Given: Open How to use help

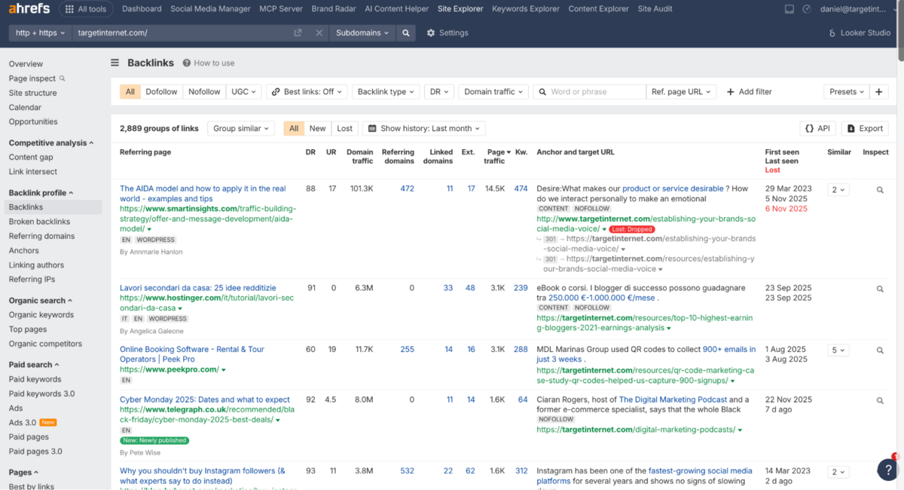Looking at the screenshot, I should (x=209, y=63).
